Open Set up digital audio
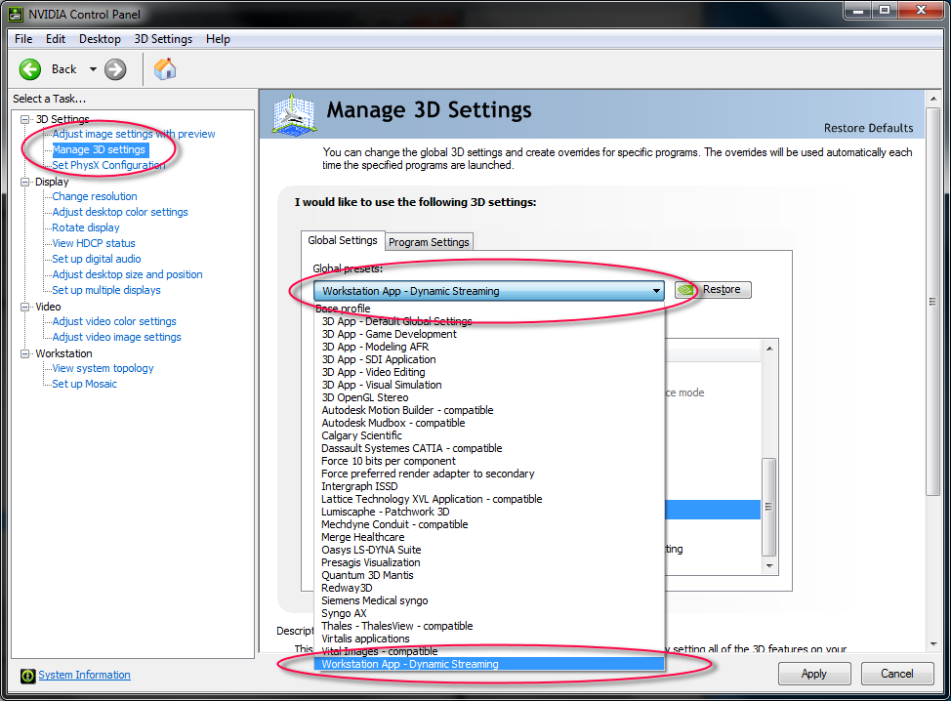Screen dimensions: 951x701 [97, 259]
